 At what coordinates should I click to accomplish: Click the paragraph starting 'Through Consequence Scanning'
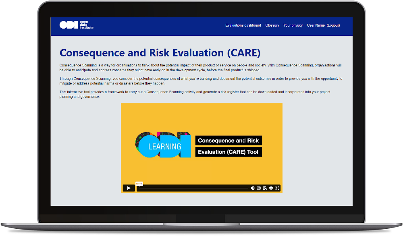coord(201,81)
